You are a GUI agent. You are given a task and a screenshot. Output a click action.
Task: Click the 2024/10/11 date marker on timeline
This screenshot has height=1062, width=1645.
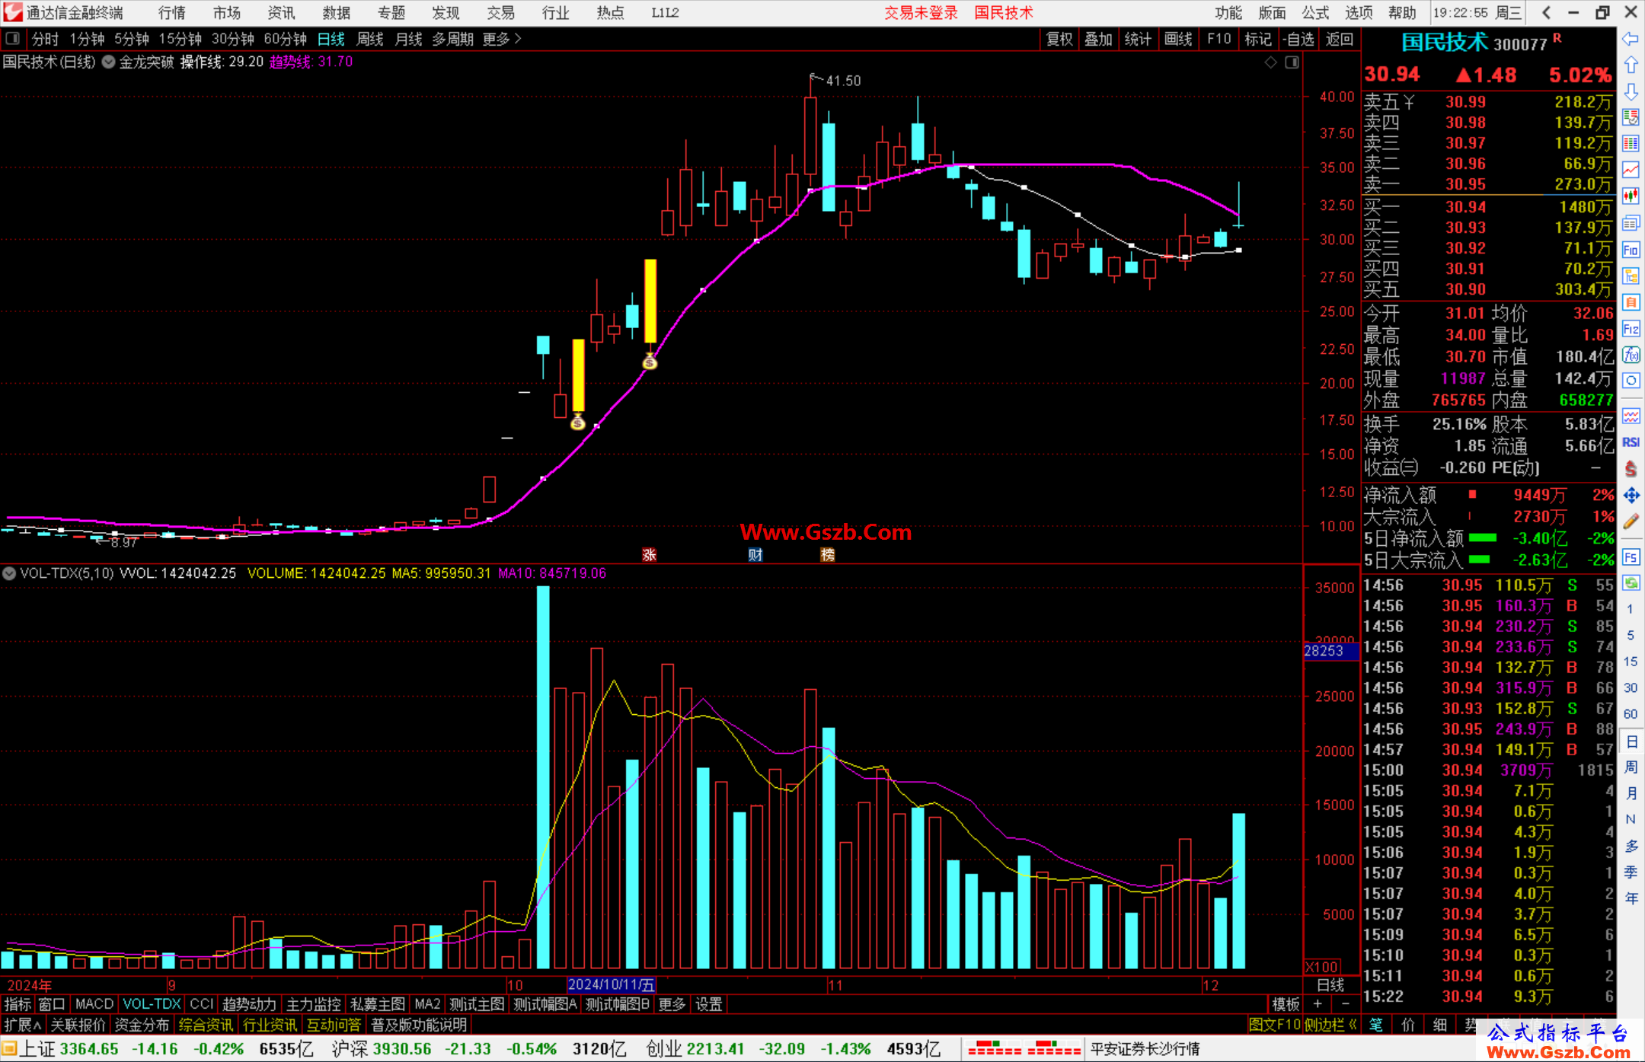[x=612, y=984]
